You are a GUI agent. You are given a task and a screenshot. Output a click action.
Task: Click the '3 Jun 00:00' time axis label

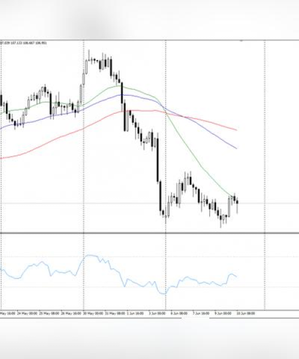click(157, 313)
